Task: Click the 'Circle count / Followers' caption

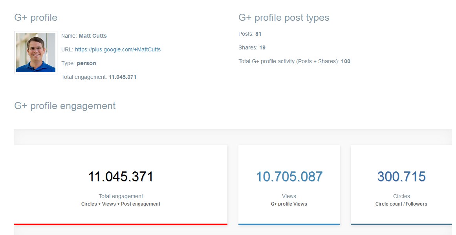Action: click(x=401, y=204)
